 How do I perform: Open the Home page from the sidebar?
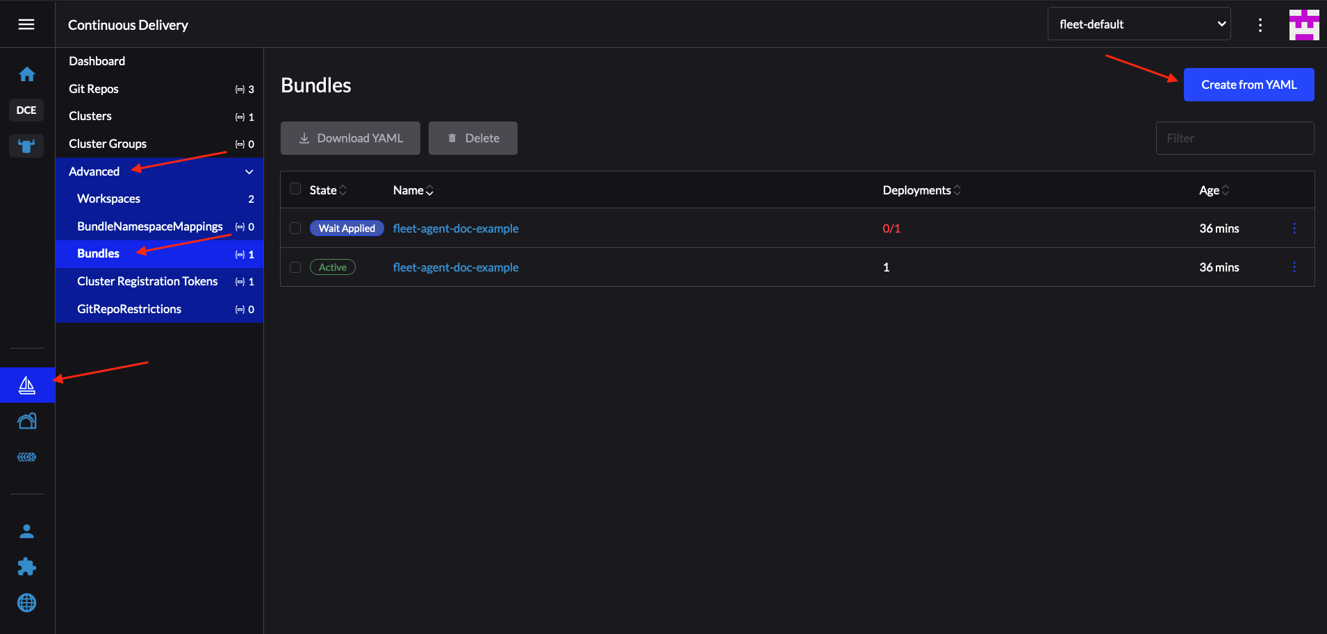[26, 74]
